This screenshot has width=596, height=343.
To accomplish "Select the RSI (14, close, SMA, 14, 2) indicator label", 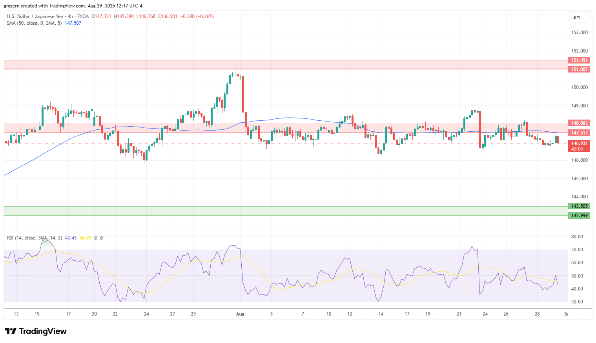I will [x=35, y=238].
